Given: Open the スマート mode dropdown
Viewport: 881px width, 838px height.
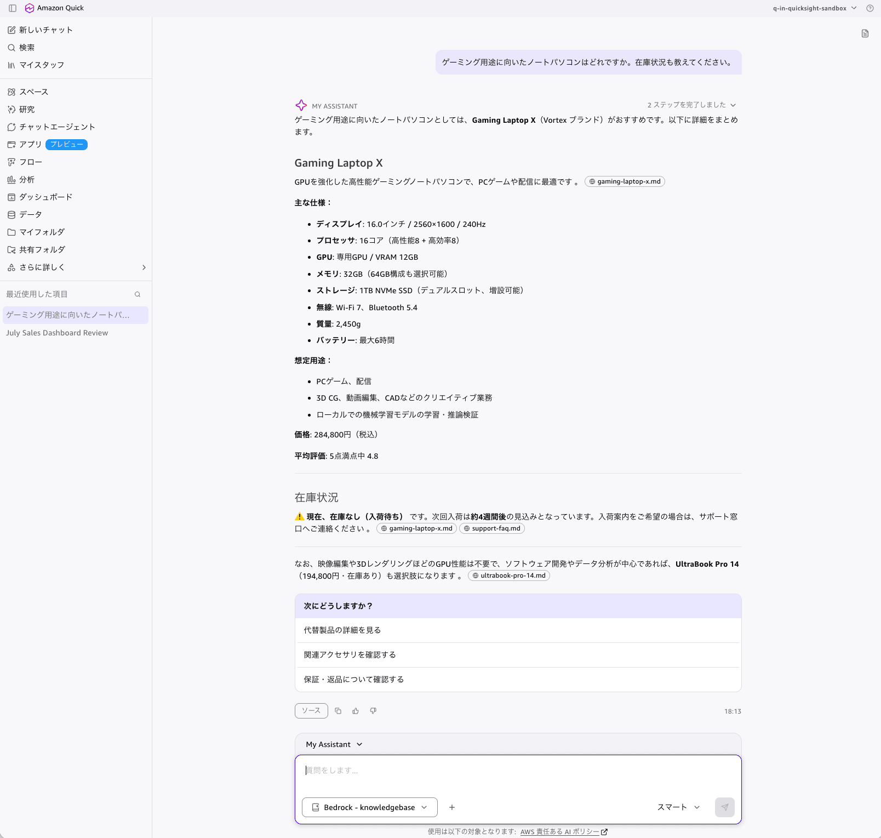Looking at the screenshot, I should tap(678, 807).
